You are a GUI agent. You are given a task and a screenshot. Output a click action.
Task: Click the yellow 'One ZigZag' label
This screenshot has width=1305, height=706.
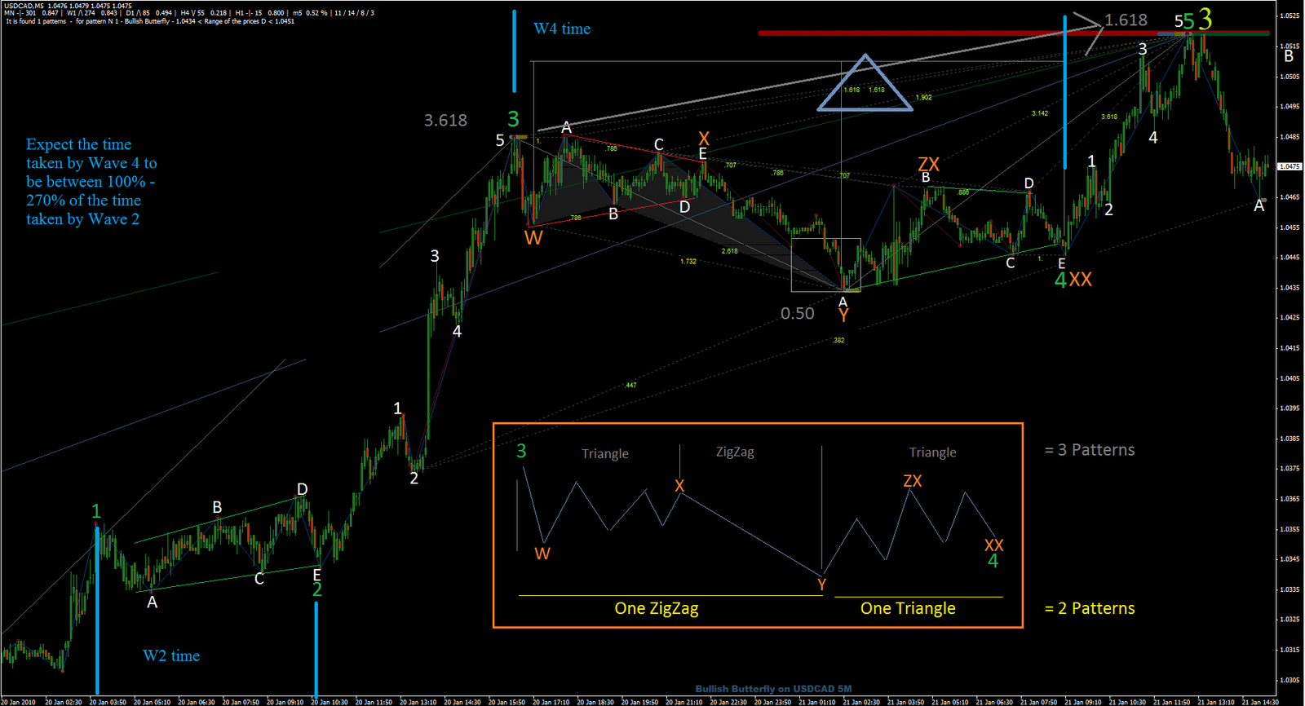pyautogui.click(x=657, y=608)
